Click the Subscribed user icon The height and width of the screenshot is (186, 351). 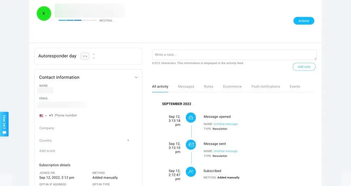191,172
